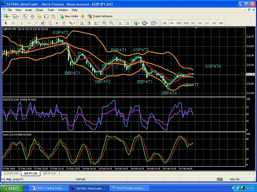
Task: Switch timeframe to M30
Action: tap(186, 23)
